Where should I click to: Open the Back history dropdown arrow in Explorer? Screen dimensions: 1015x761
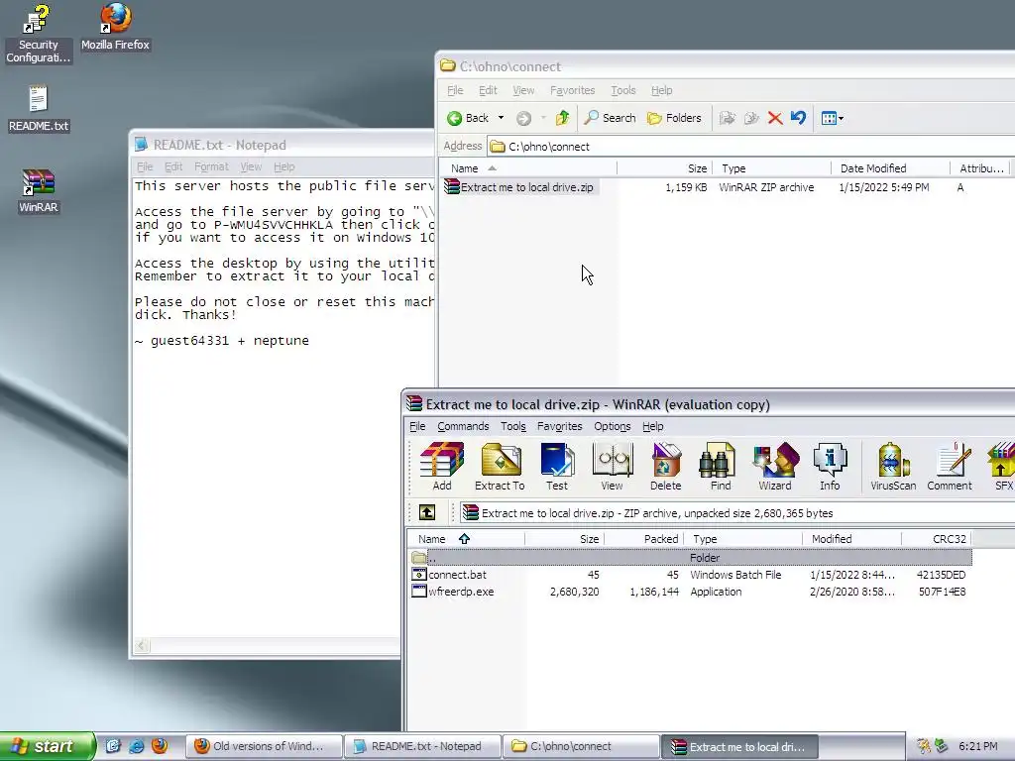coord(501,118)
